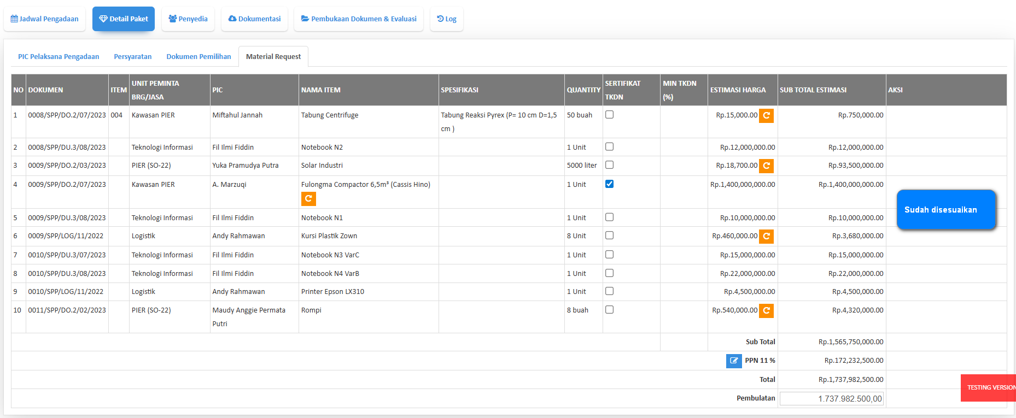The image size is (1016, 418).
Task: Open the Penyedia section
Action: [x=188, y=19]
